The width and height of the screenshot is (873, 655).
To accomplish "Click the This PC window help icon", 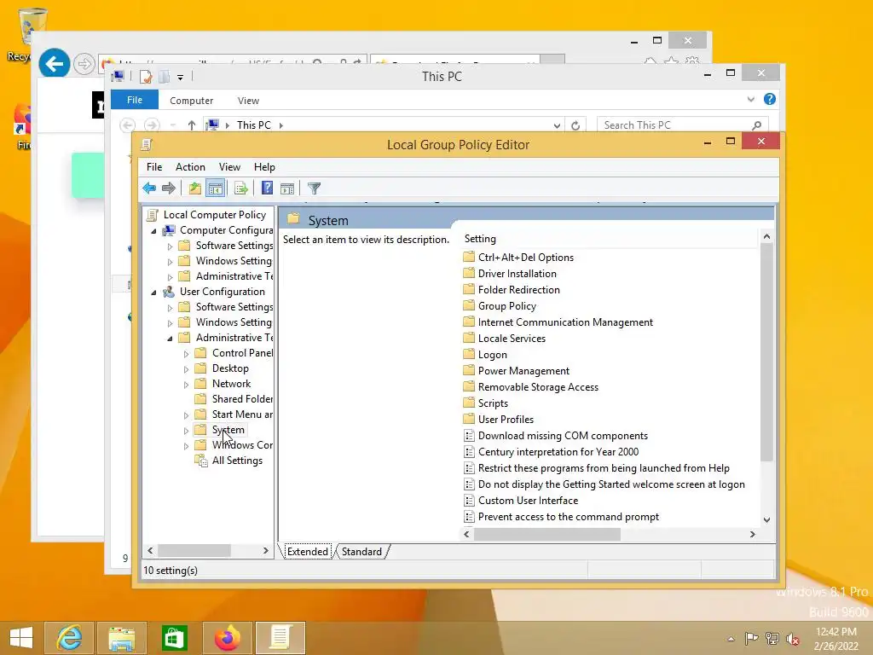I will pos(770,99).
